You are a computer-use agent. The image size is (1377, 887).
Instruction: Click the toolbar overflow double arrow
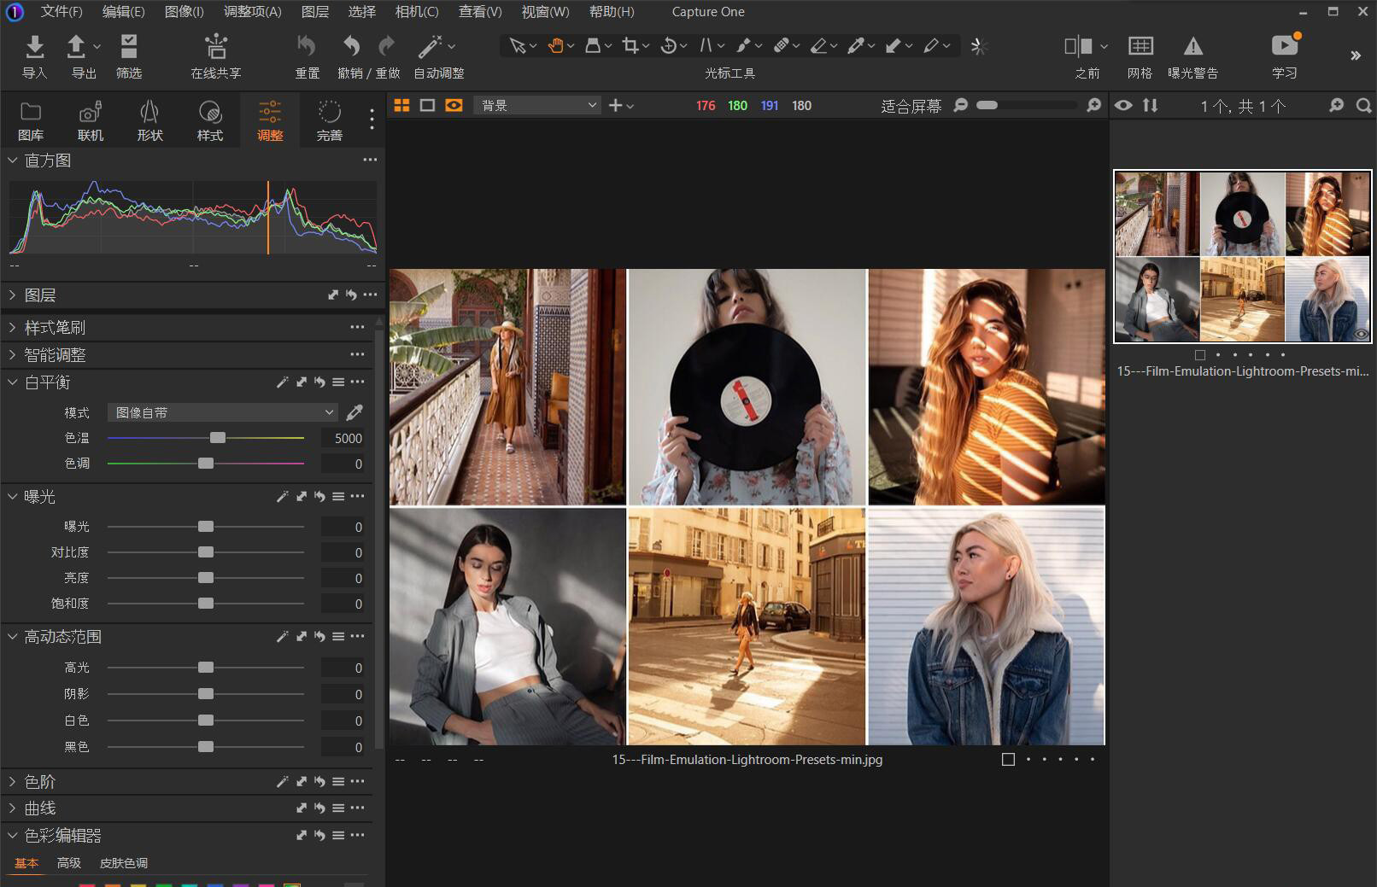point(1355,55)
